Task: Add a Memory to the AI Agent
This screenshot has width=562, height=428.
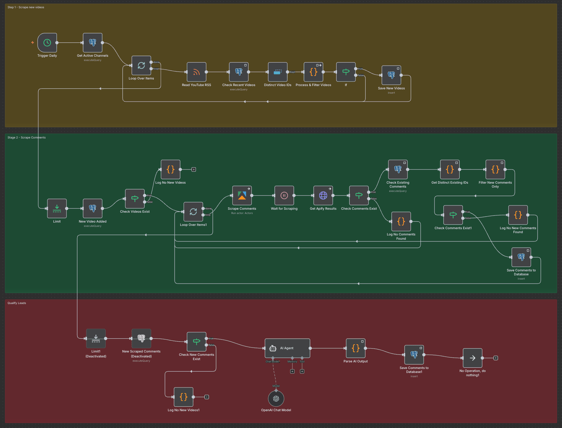Action: point(292,371)
